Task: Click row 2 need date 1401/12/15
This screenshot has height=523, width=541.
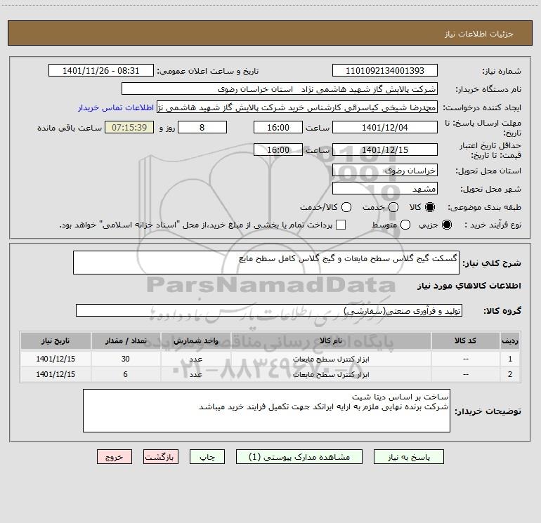Action: pyautogui.click(x=56, y=374)
